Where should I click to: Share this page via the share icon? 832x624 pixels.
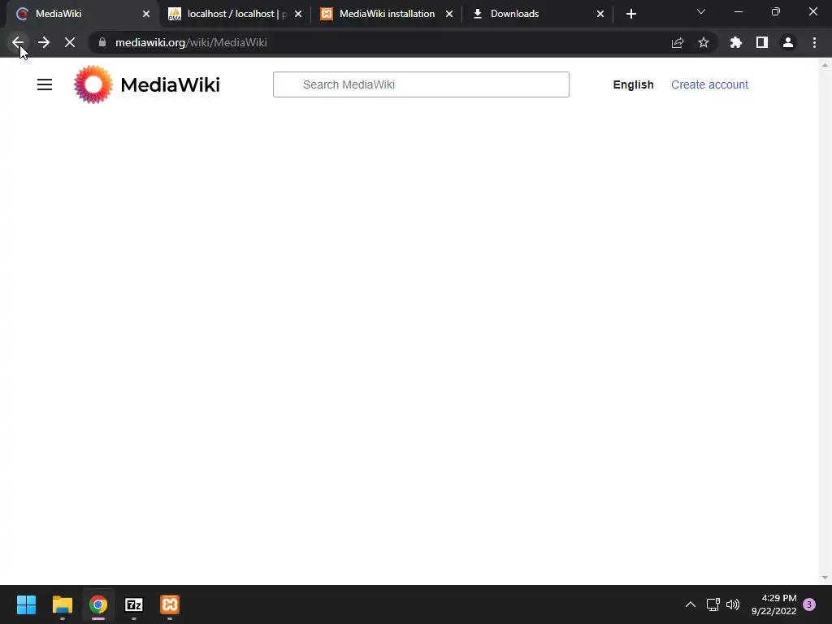click(x=678, y=42)
